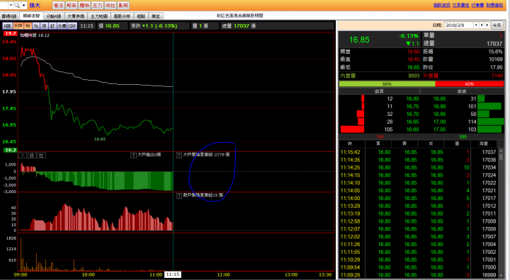Click the 哈拉 toolbar button
This screenshot has height=280, width=510.
point(110,5)
